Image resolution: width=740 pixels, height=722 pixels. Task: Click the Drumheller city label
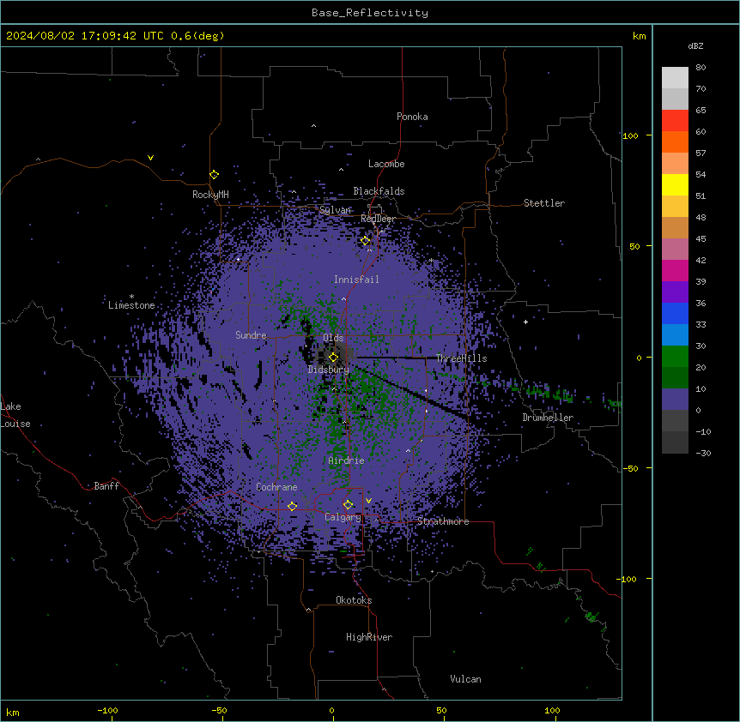tap(548, 418)
